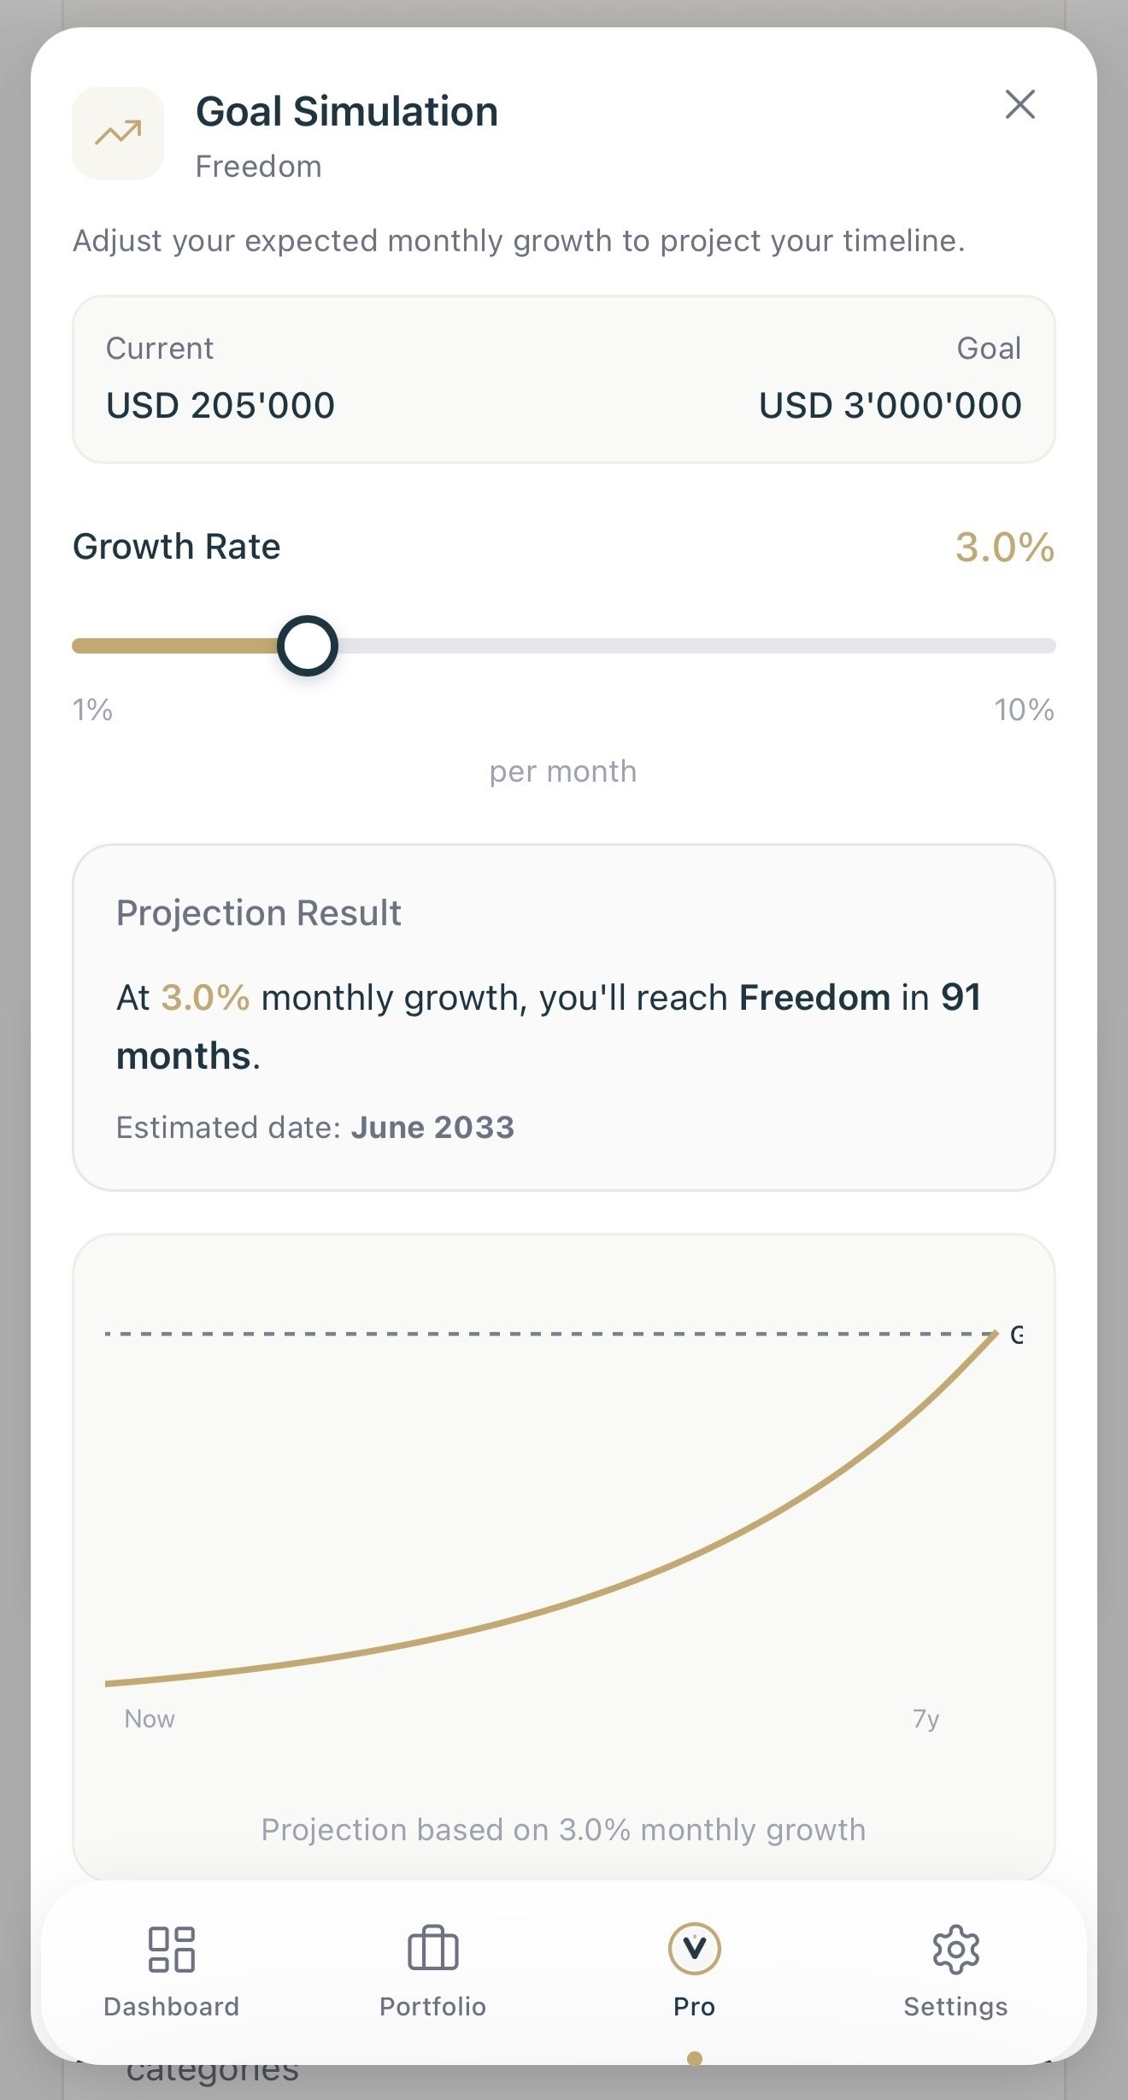The width and height of the screenshot is (1128, 2100).
Task: Click the Current USD 205'000 amount
Action: click(220, 405)
